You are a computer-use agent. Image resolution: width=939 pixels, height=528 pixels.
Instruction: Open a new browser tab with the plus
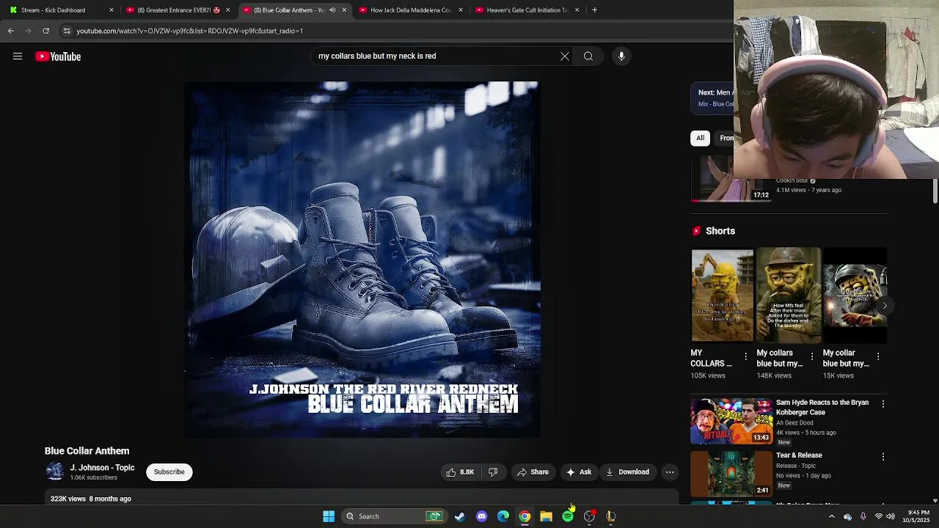point(594,10)
